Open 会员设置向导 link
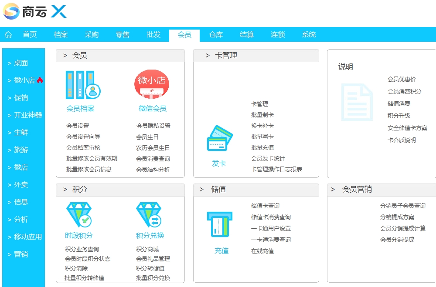436x287 pixels. pyautogui.click(x=83, y=137)
